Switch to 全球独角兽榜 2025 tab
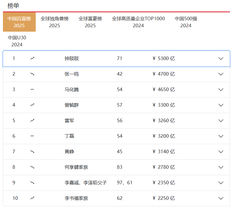232x208 pixels. (54, 22)
